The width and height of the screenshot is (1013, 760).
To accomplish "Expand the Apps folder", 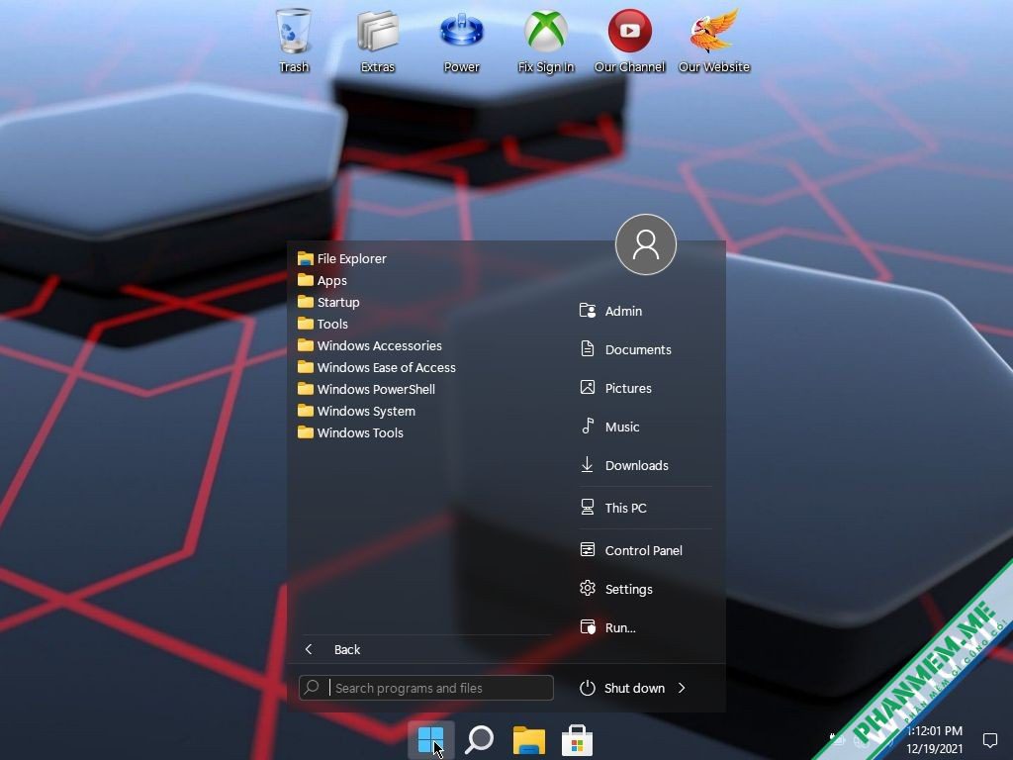I will [322, 280].
